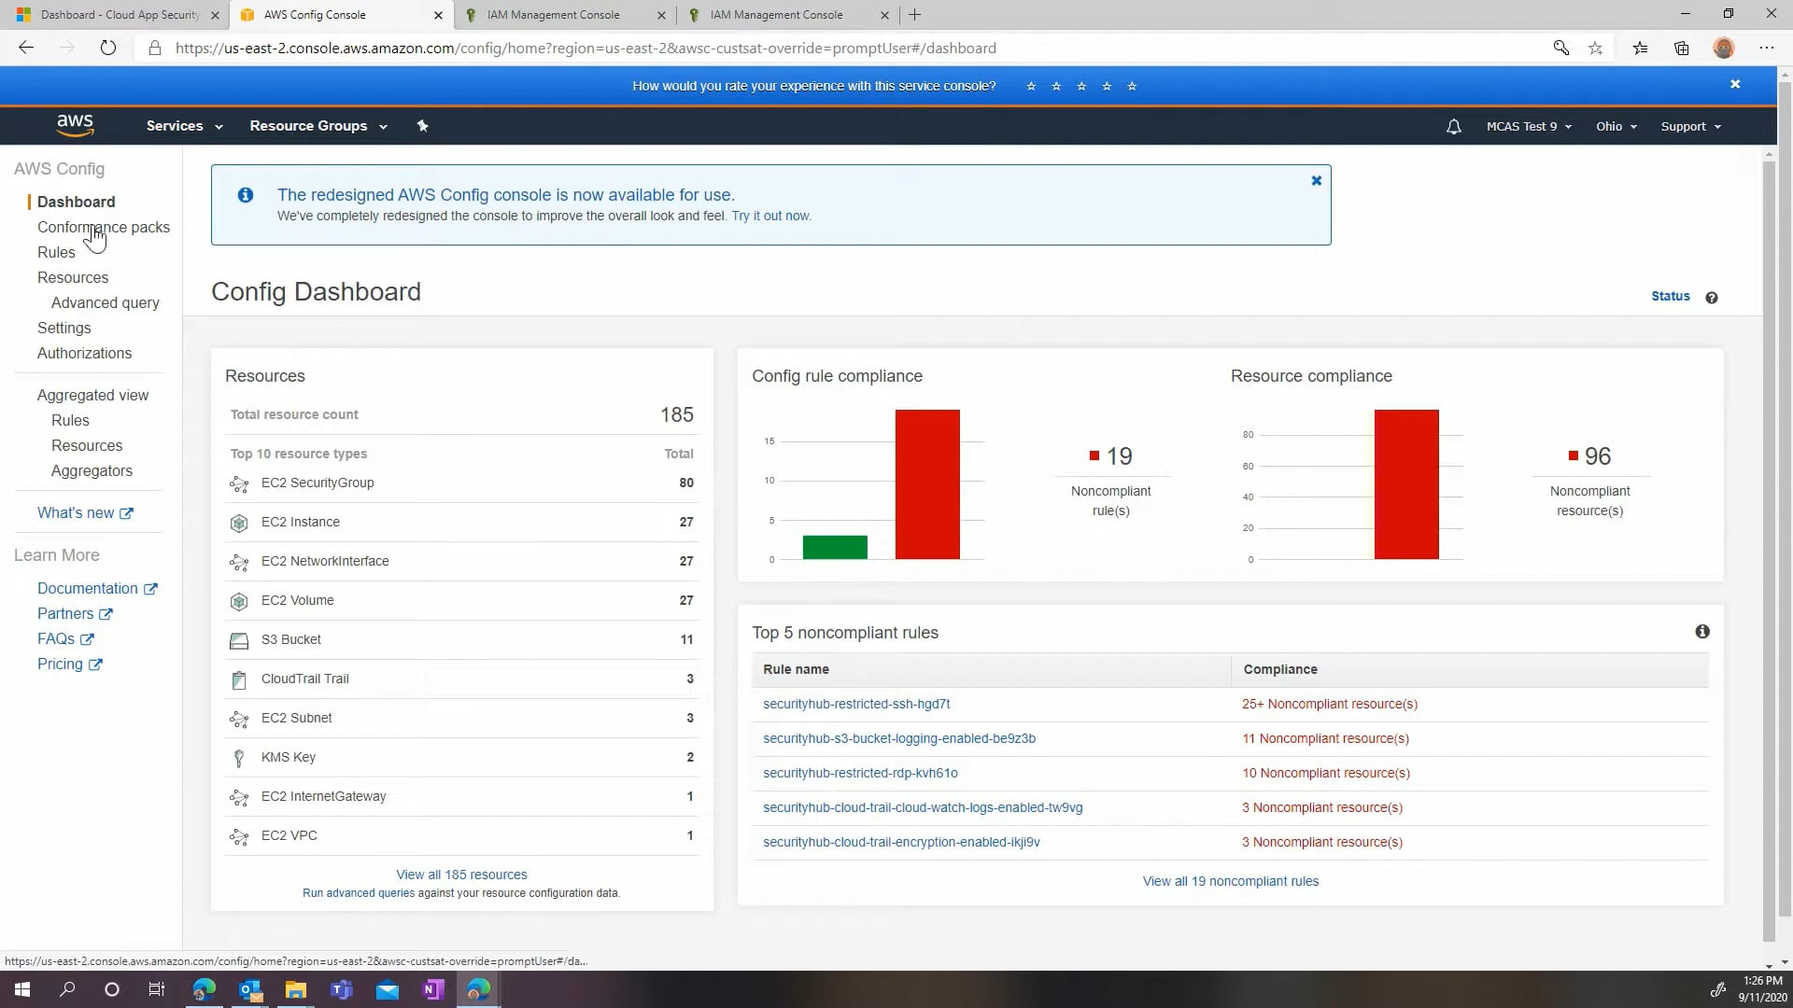Click the info icon in redesign banner

pos(245,195)
